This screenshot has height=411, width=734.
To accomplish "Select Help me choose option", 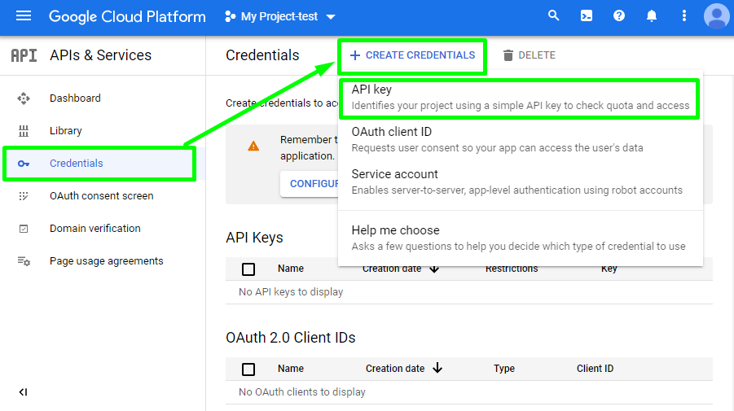I will click(x=520, y=238).
